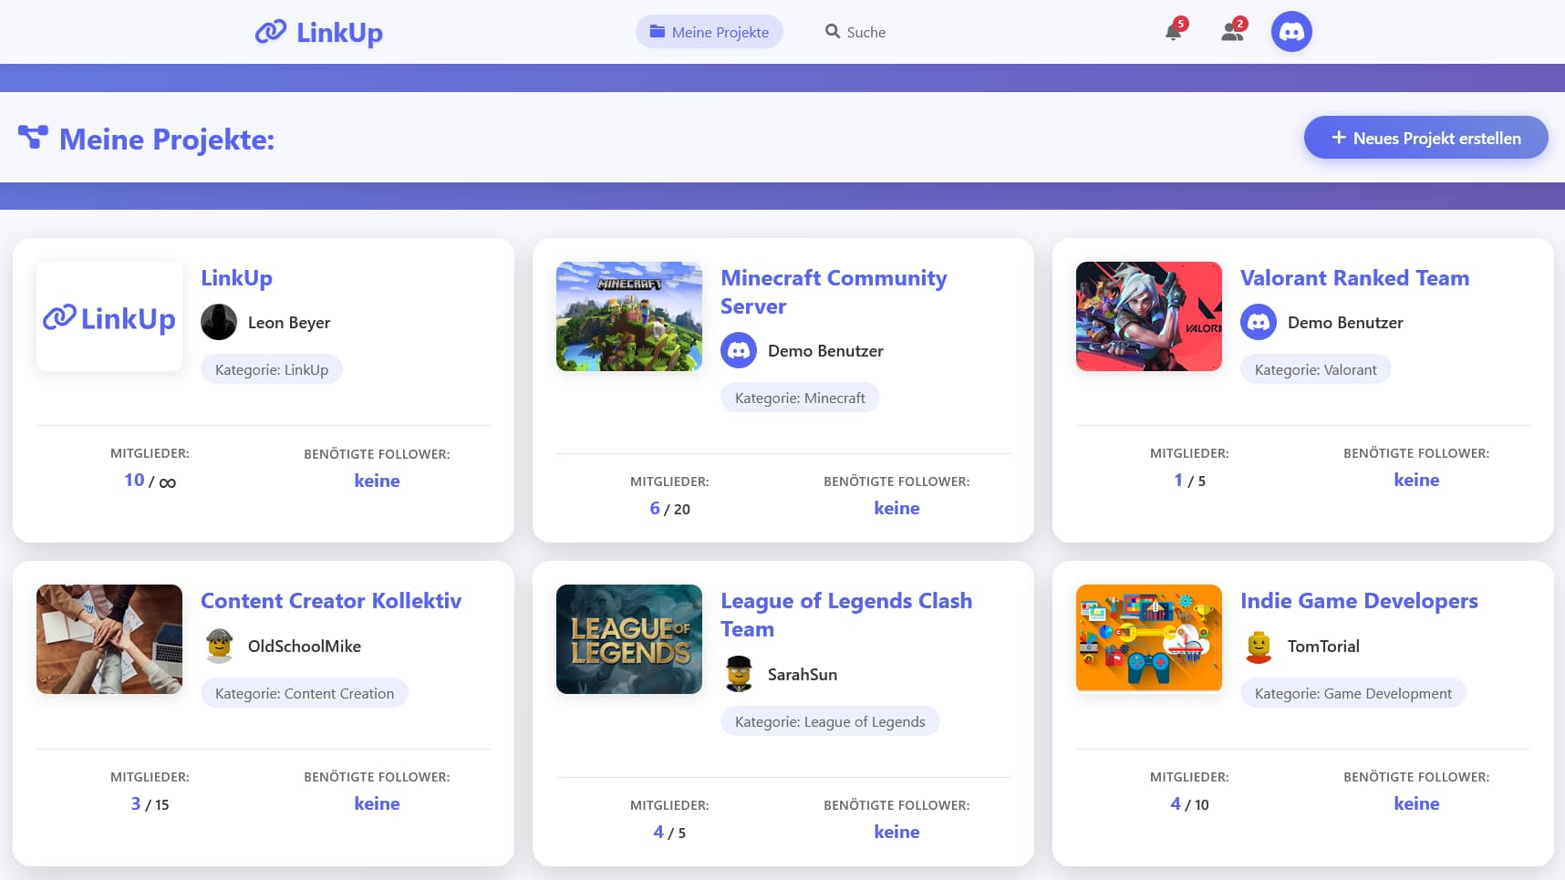
Task: Open League of Legends Clash Team title
Action: 846,615
